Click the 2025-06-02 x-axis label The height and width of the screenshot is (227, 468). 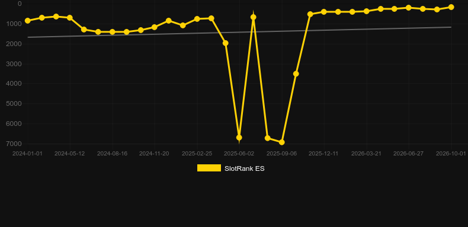239,154
